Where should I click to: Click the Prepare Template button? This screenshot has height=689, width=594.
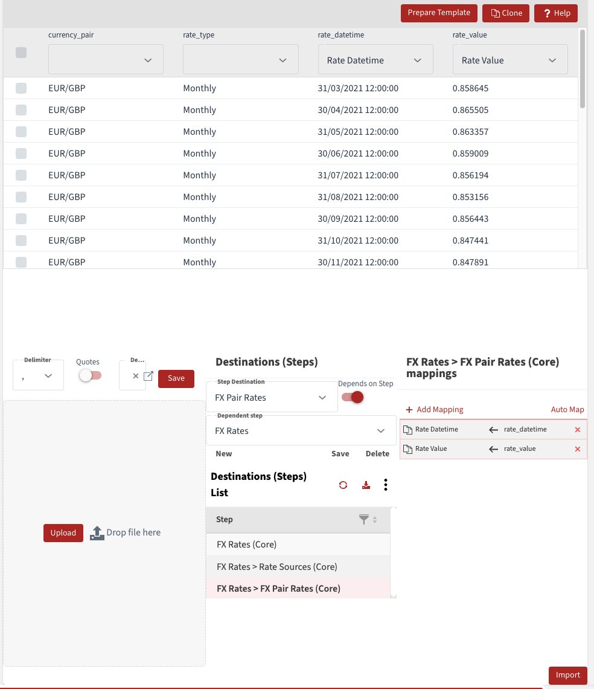[x=439, y=13]
